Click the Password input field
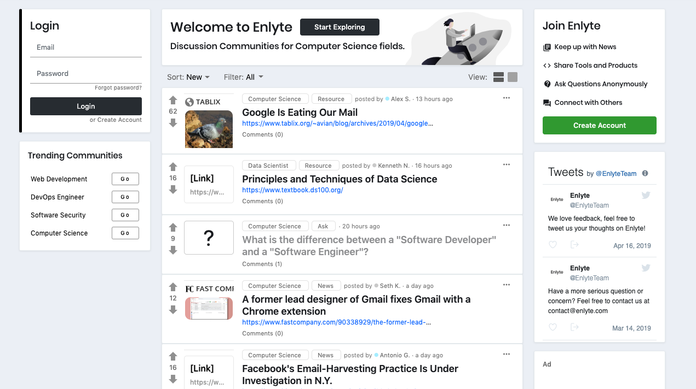 86,74
